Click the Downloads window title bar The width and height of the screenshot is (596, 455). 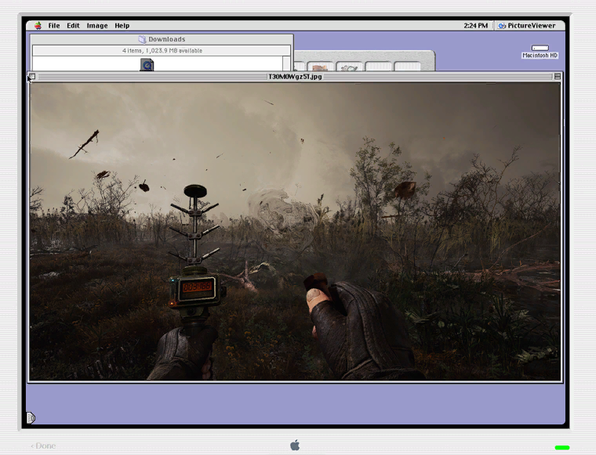(162, 39)
